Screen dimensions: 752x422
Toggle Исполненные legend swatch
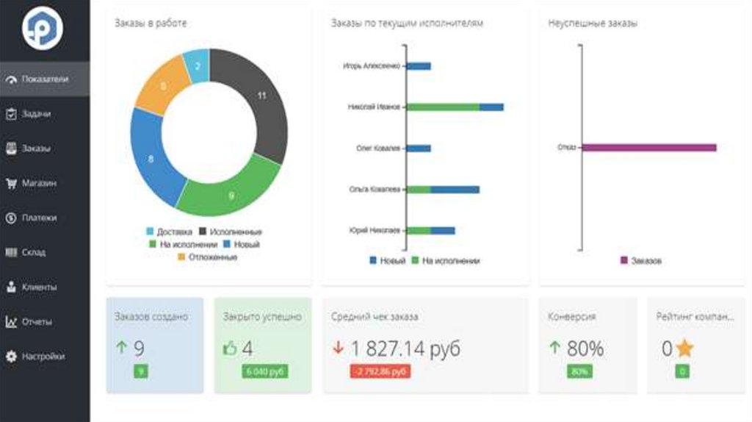coord(203,232)
